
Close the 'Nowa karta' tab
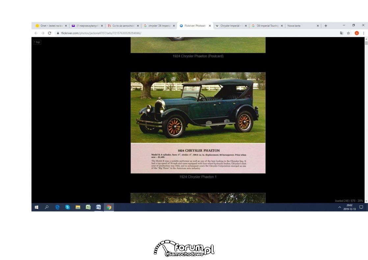click(318, 26)
